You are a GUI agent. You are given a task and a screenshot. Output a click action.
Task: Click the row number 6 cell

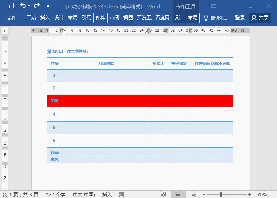pyautogui.click(x=55, y=141)
